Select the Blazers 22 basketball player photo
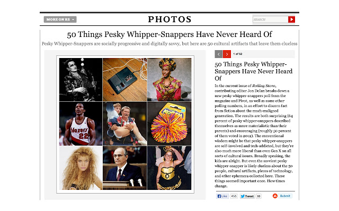Image resolution: width=339 pixels, height=211 pixels. (81, 124)
